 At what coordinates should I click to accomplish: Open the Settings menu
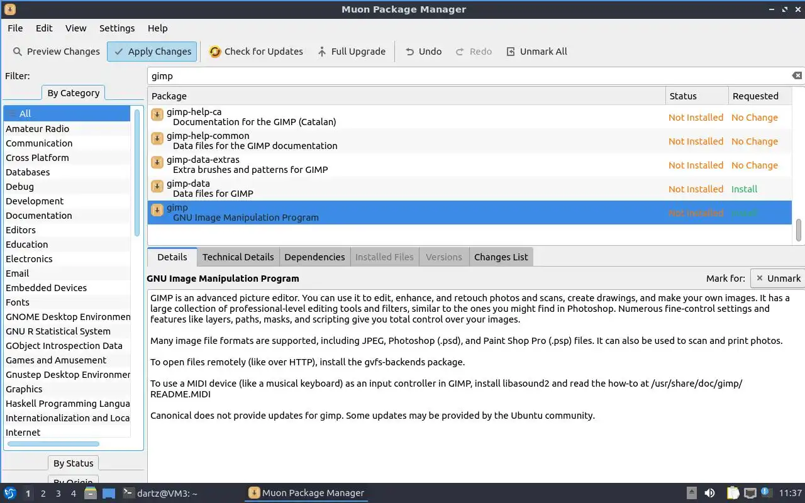(117, 28)
